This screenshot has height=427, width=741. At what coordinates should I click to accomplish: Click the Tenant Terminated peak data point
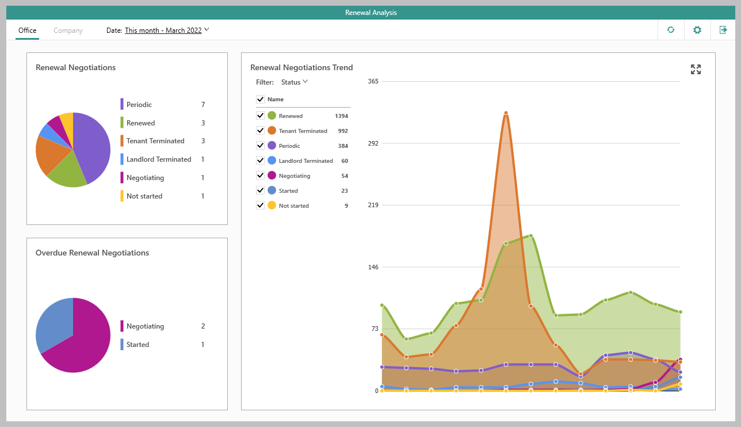(x=506, y=113)
